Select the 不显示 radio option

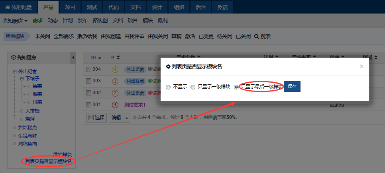pyautogui.click(x=168, y=87)
